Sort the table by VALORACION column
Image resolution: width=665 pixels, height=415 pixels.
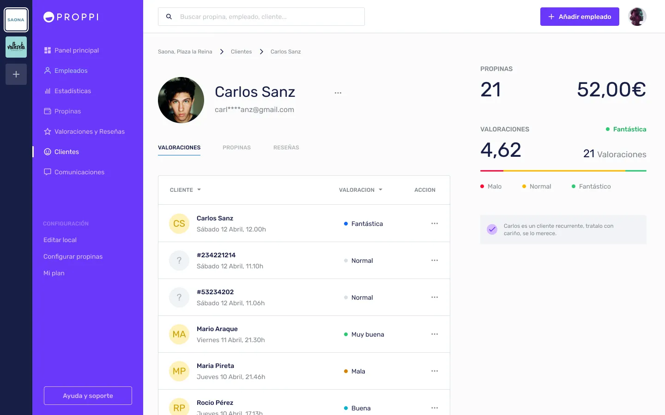coord(360,190)
